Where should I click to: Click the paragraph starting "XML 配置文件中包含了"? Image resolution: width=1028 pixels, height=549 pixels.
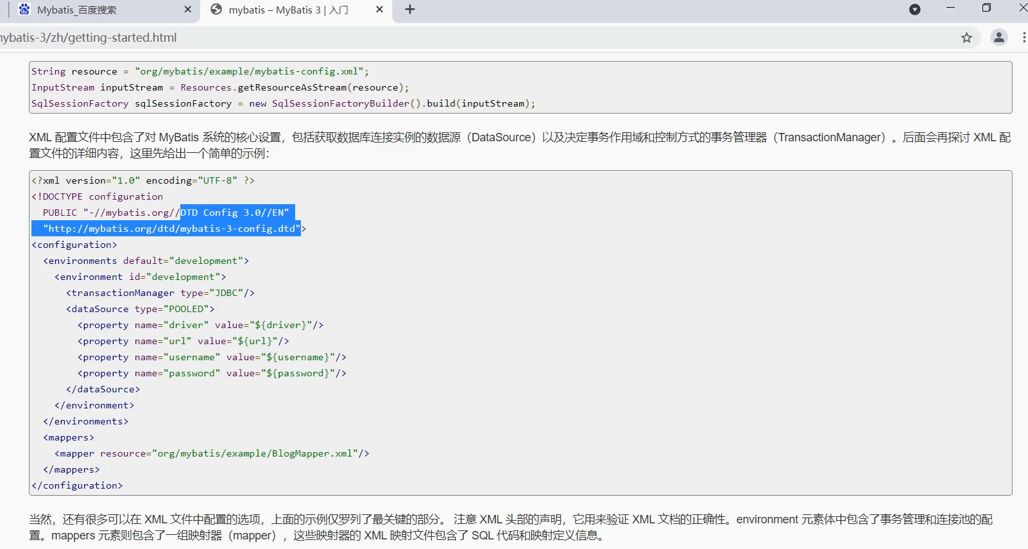(520, 145)
